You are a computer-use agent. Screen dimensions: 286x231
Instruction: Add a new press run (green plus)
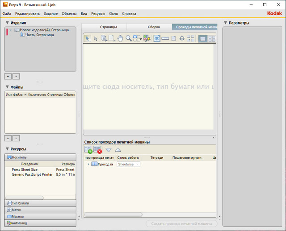[x=88, y=150]
